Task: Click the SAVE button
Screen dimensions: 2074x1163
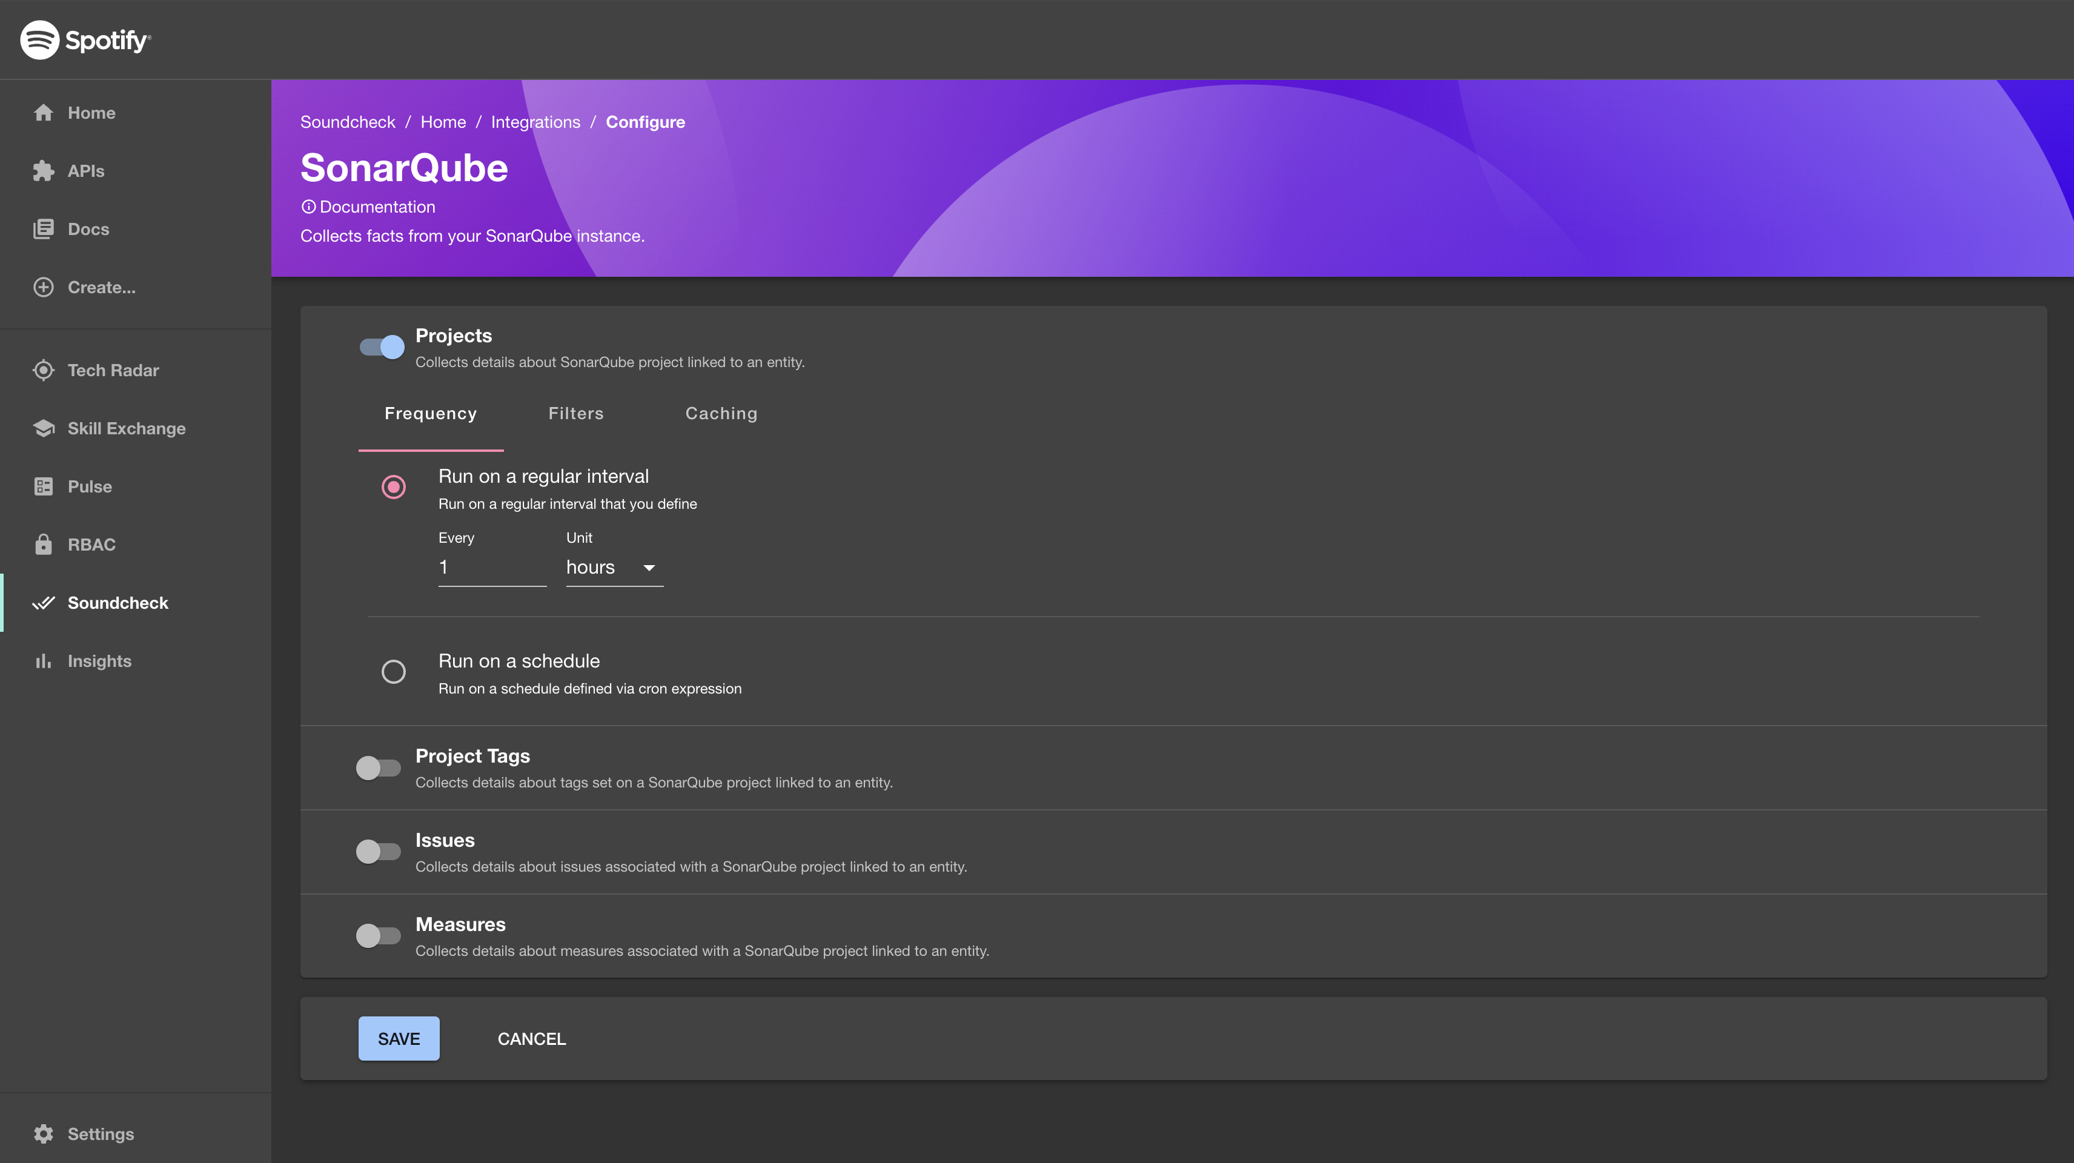Action: (x=399, y=1038)
